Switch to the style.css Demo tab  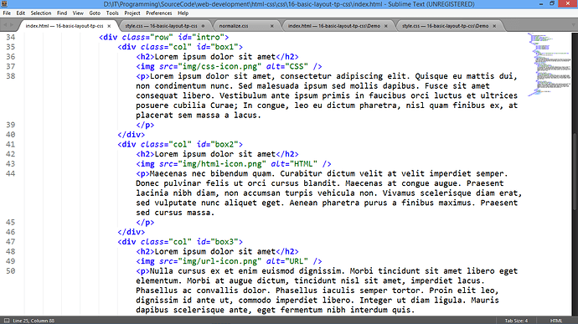point(445,26)
